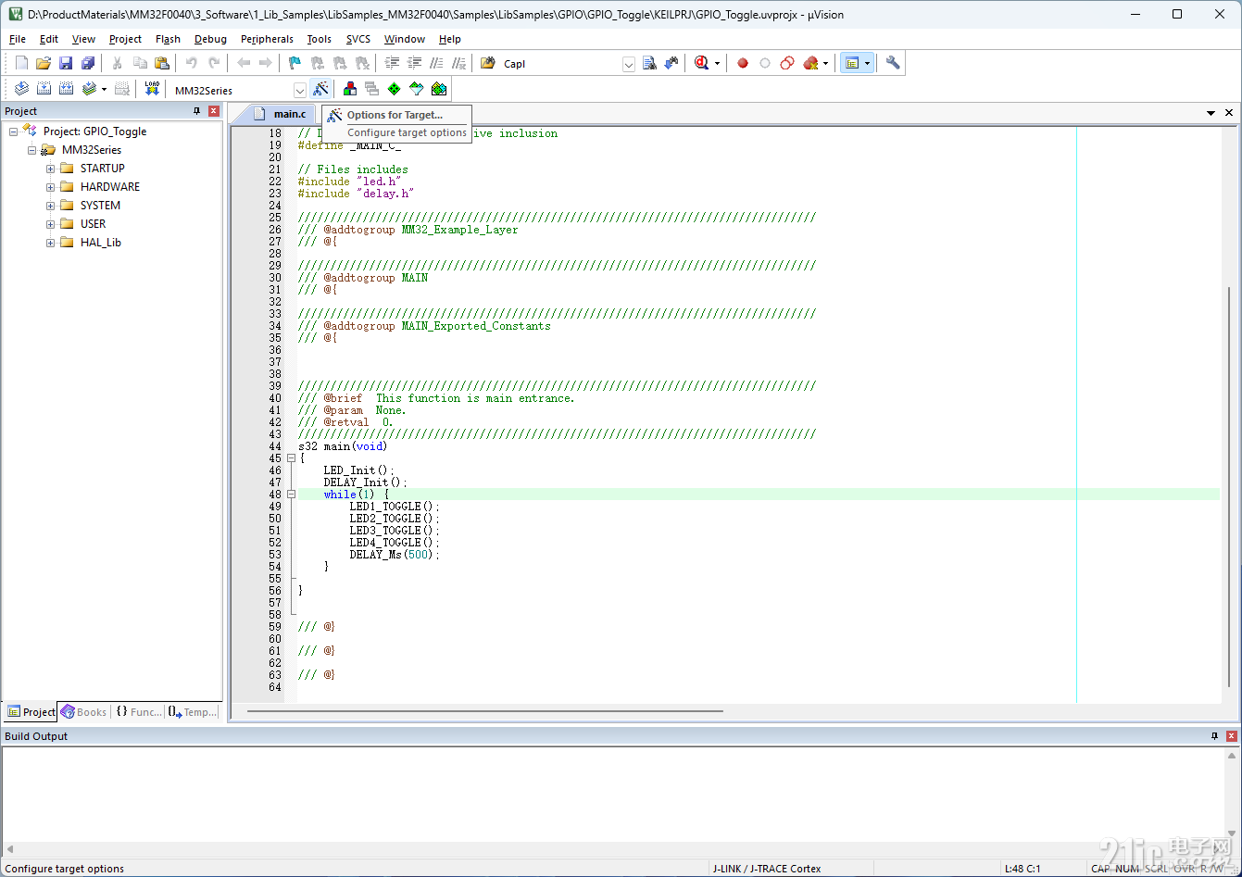Click the Rebuild all target files icon
Image resolution: width=1242 pixels, height=877 pixels.
(x=66, y=89)
